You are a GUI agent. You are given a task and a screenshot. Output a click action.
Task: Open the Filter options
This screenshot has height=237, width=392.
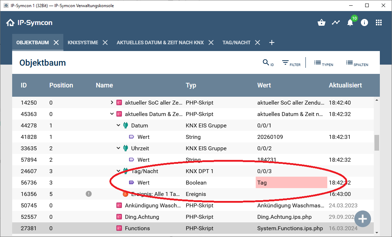point(291,63)
